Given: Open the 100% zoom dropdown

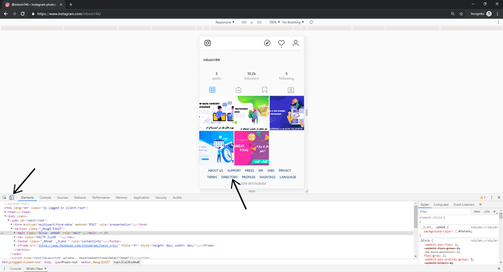Looking at the screenshot, I should click(x=275, y=22).
